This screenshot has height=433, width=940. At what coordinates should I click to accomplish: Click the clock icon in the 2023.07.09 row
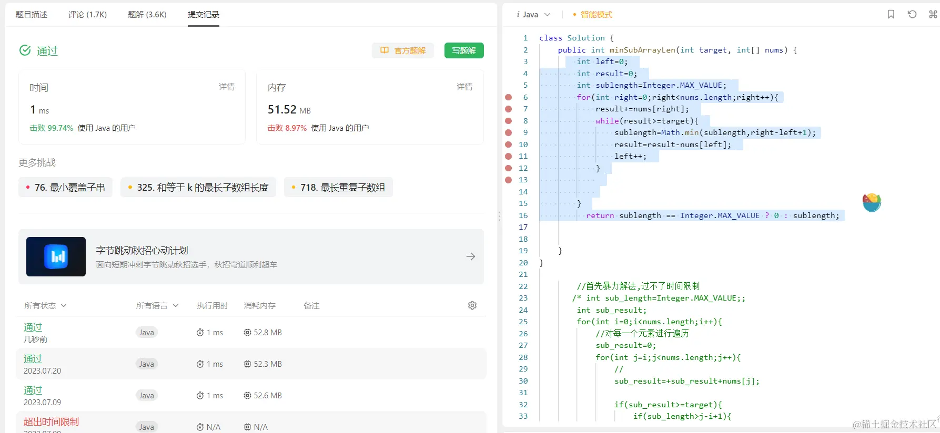200,396
